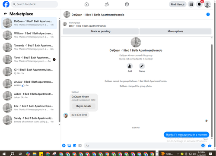
Task: Open the William conversation
Action: click(29, 35)
